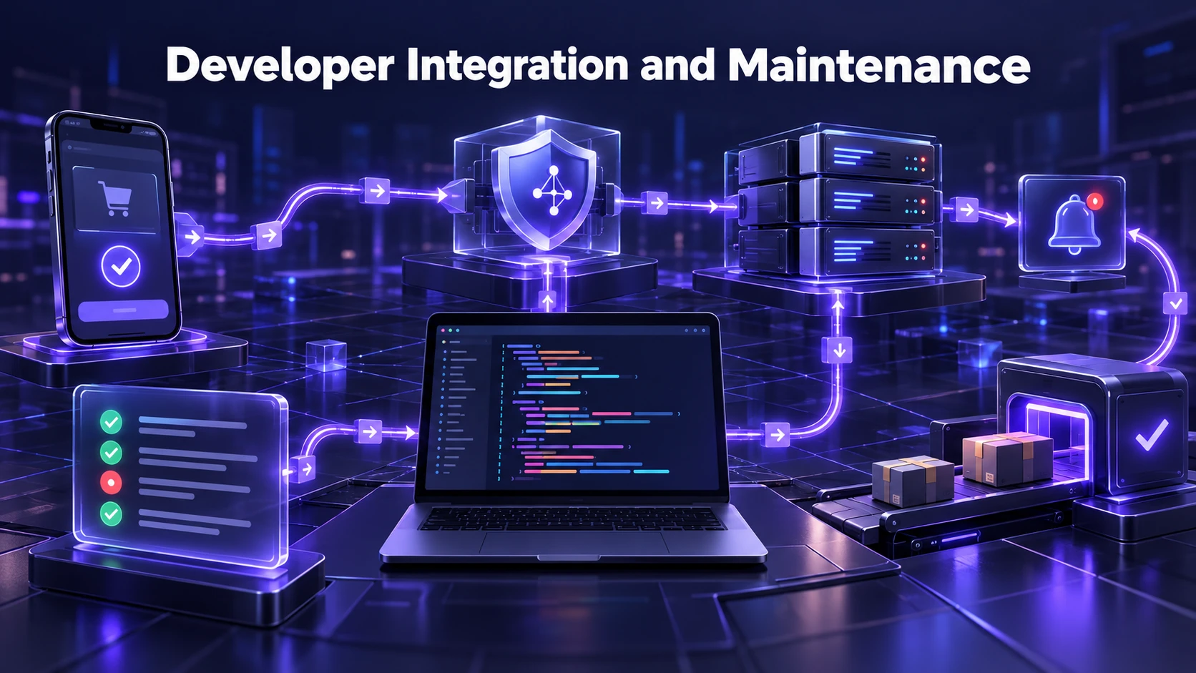Click the purple button at the phone's bottom
Viewport: 1196px width, 673px height.
tap(123, 310)
